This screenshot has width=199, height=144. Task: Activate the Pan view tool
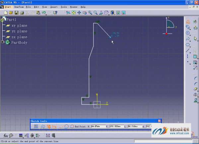click(x=79, y=13)
